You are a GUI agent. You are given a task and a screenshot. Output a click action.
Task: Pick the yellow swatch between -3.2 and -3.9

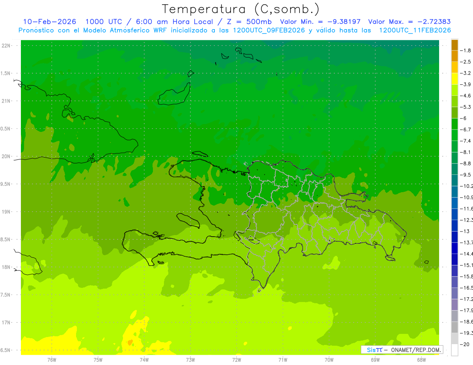point(454,79)
